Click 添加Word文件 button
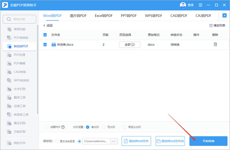Viewport: 230px width, 150px height. [136, 141]
